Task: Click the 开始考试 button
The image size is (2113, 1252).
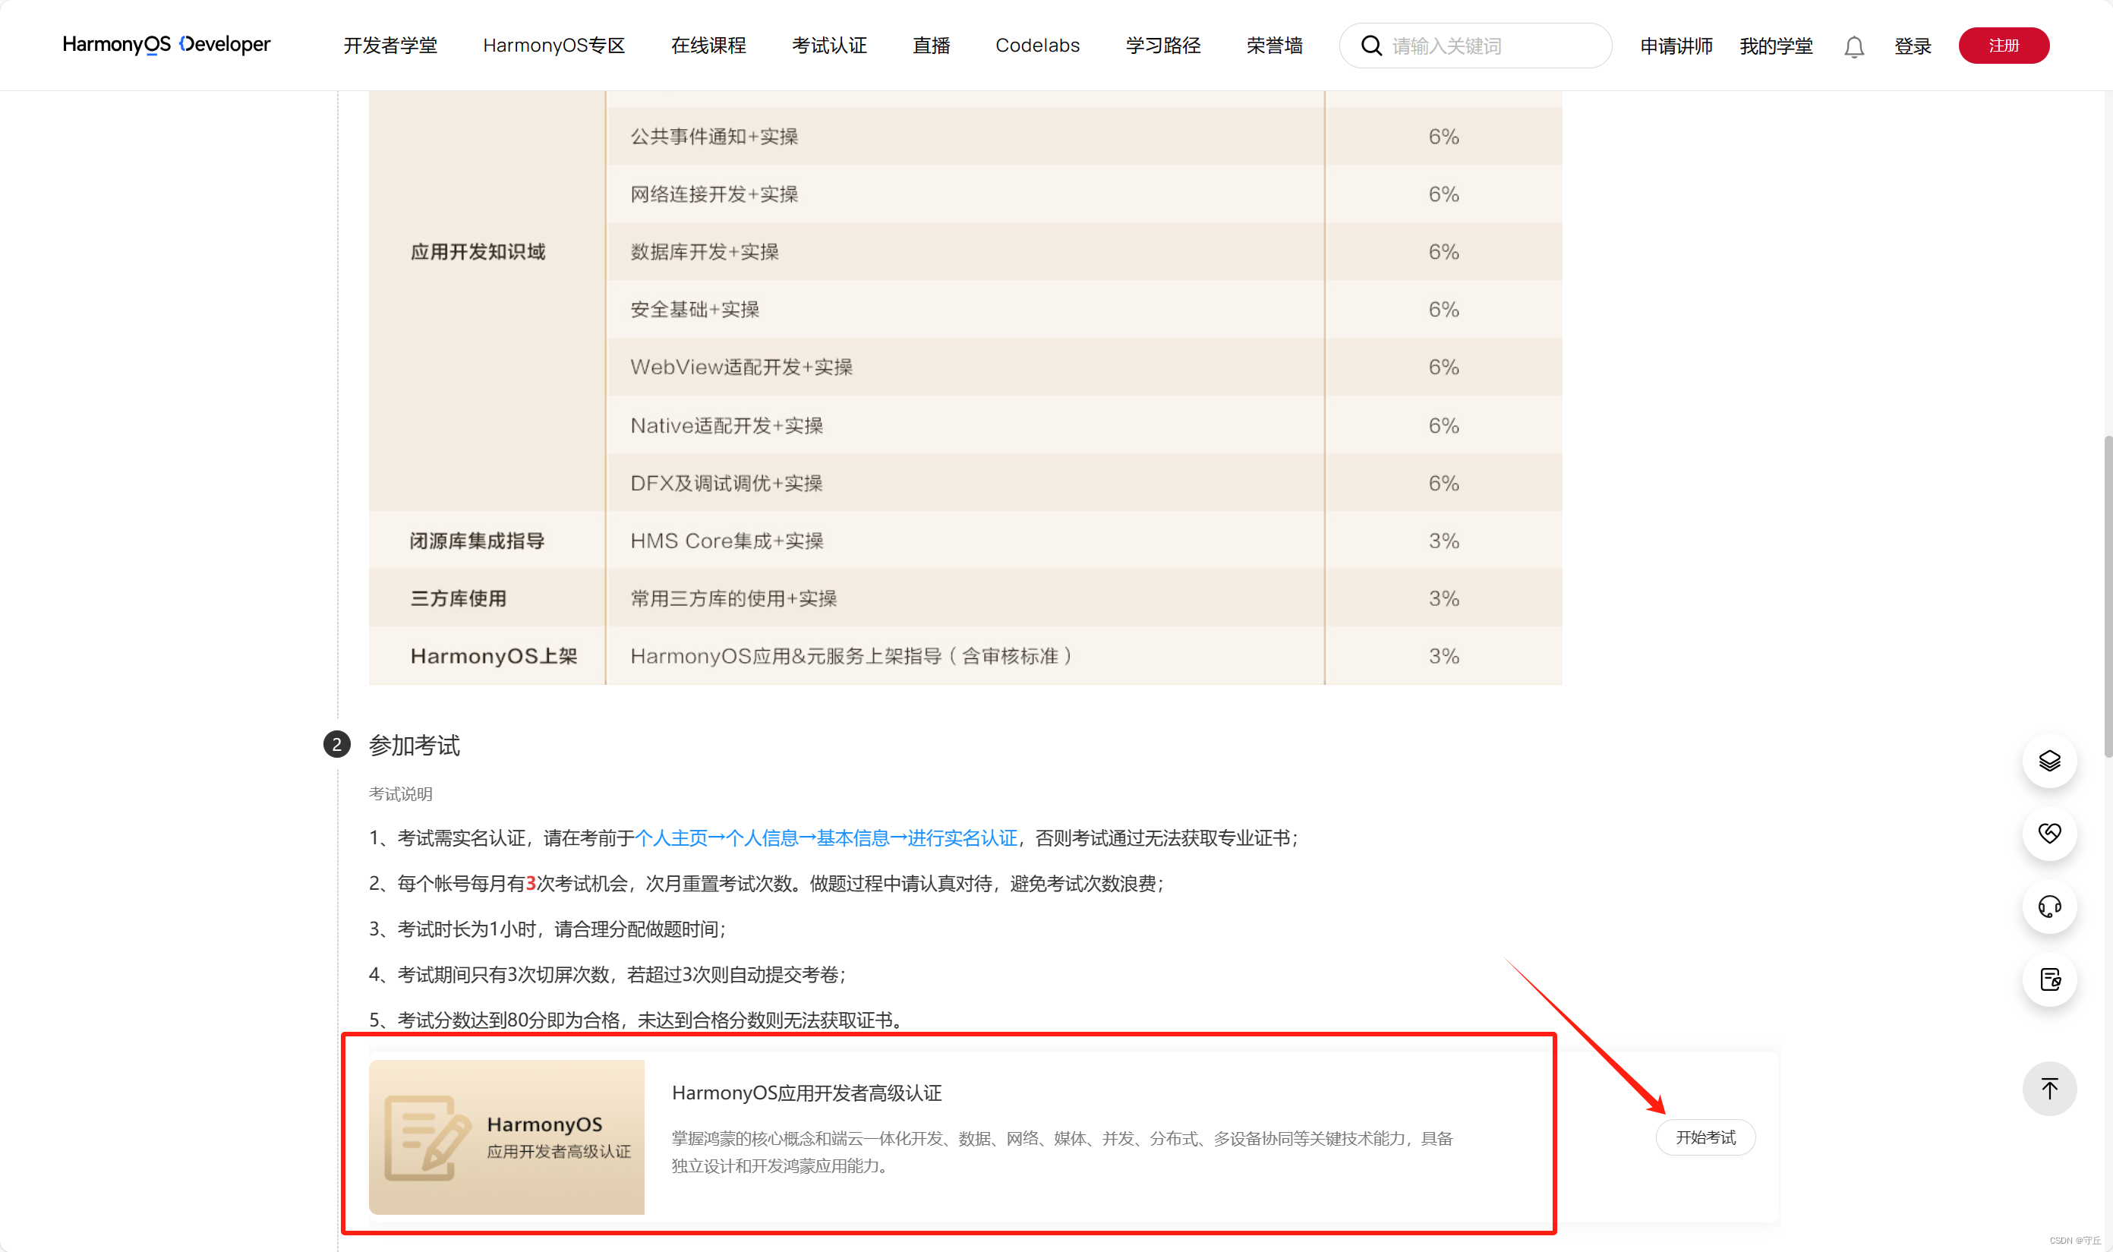Action: click(x=1705, y=1137)
